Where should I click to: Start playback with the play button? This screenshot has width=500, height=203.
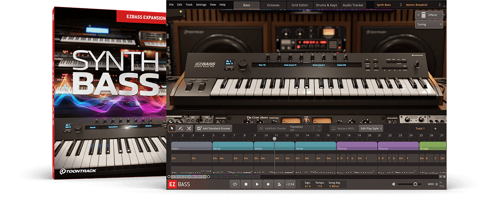point(257,184)
